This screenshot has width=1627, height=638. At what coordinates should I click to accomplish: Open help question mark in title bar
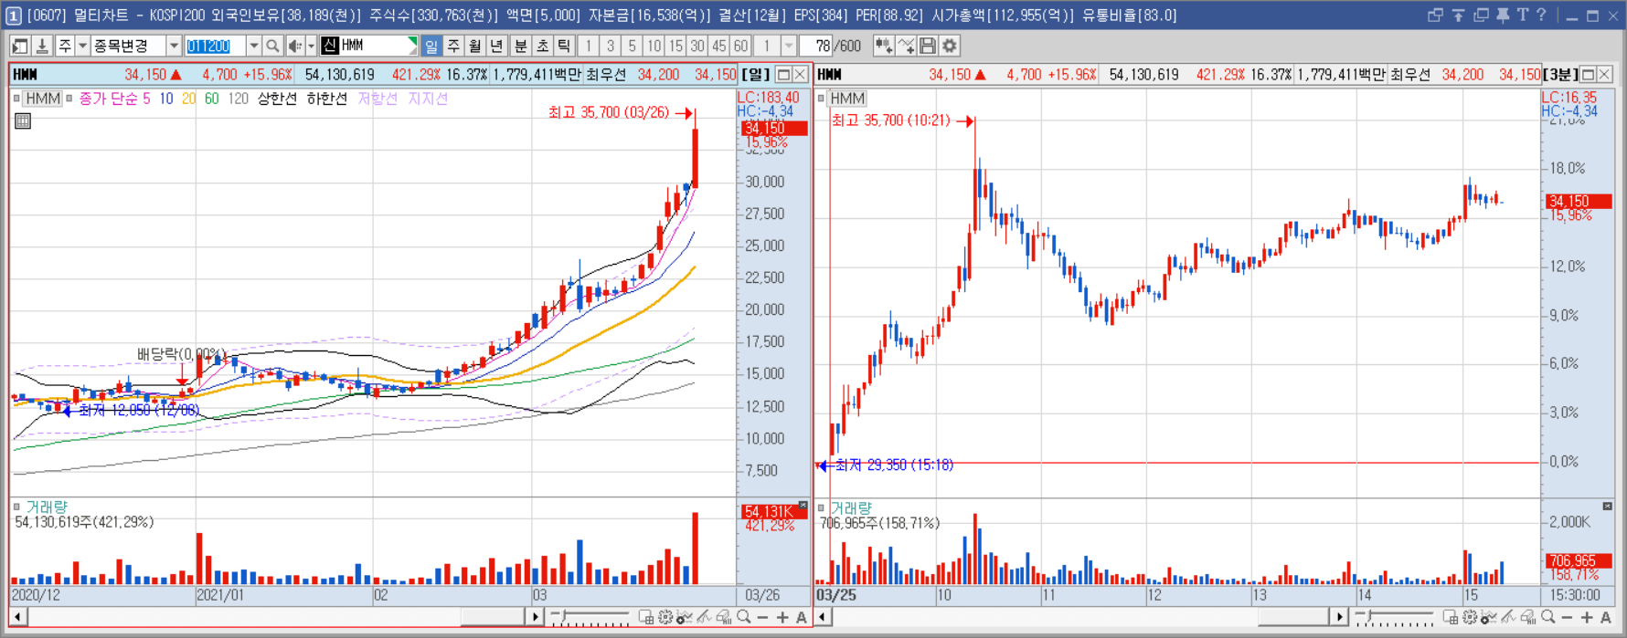1542,15
